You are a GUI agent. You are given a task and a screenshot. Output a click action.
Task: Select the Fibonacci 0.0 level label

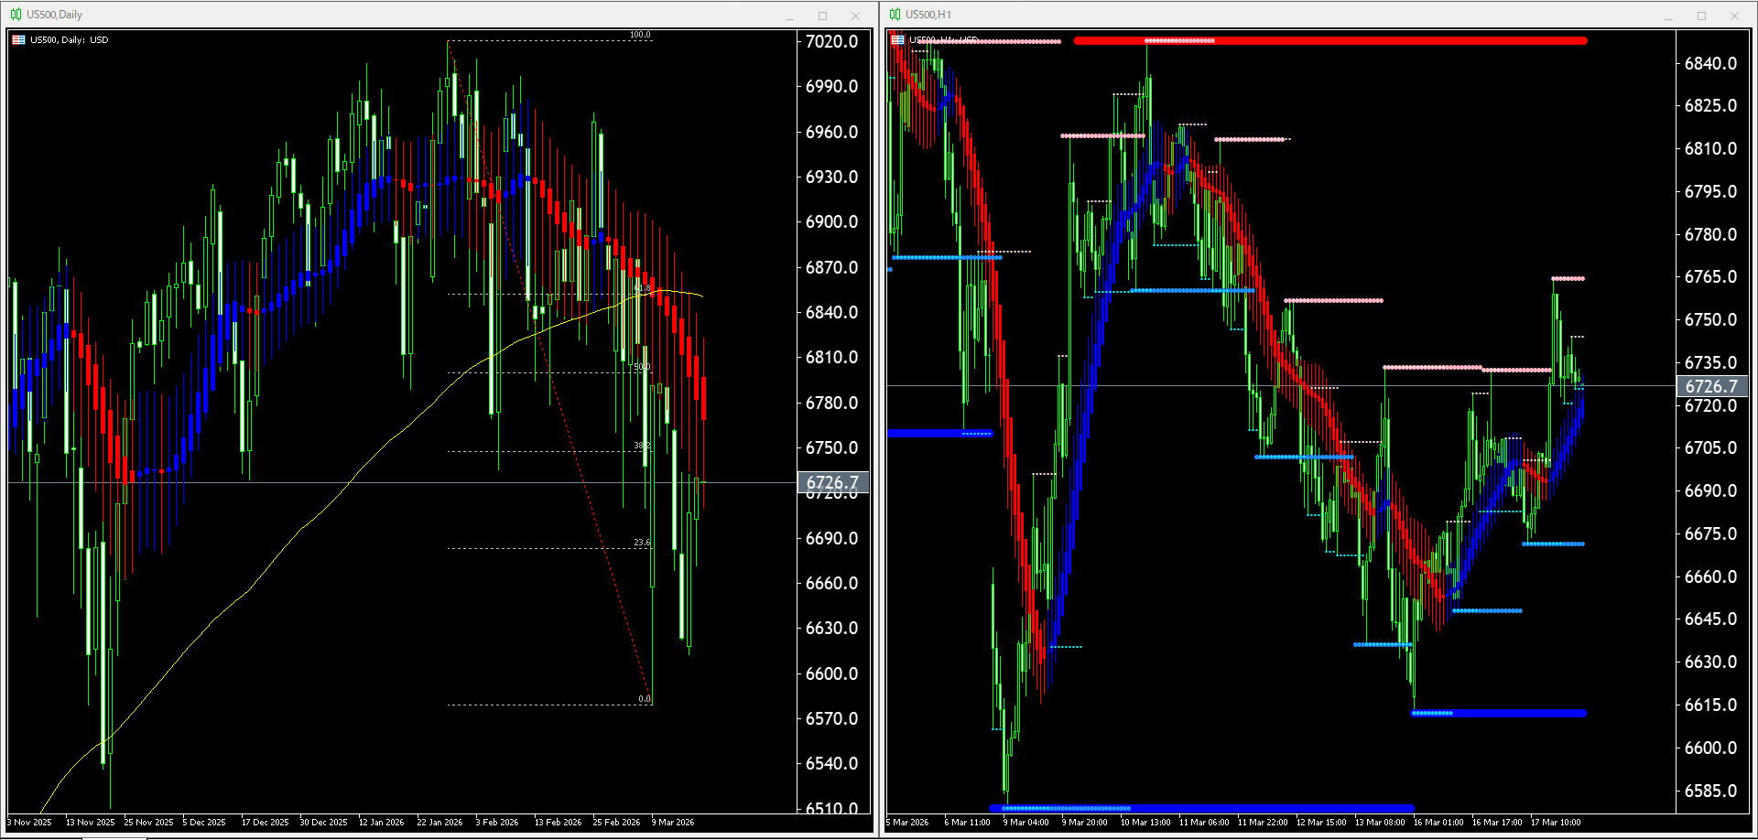[x=645, y=699]
